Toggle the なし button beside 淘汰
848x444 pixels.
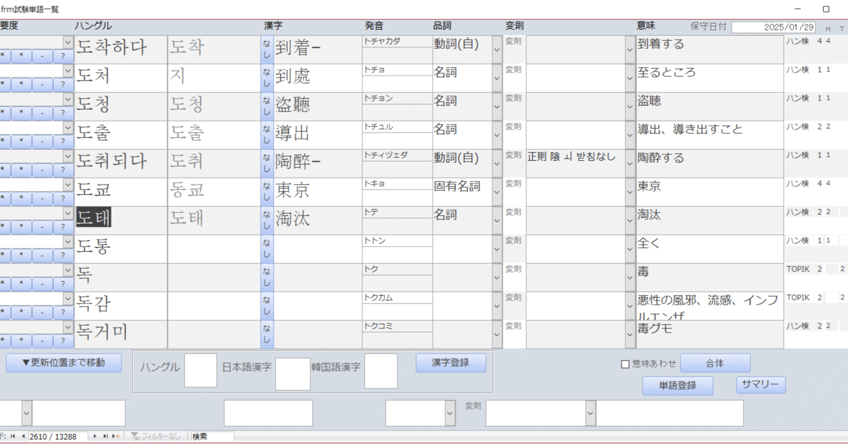pyautogui.click(x=267, y=220)
